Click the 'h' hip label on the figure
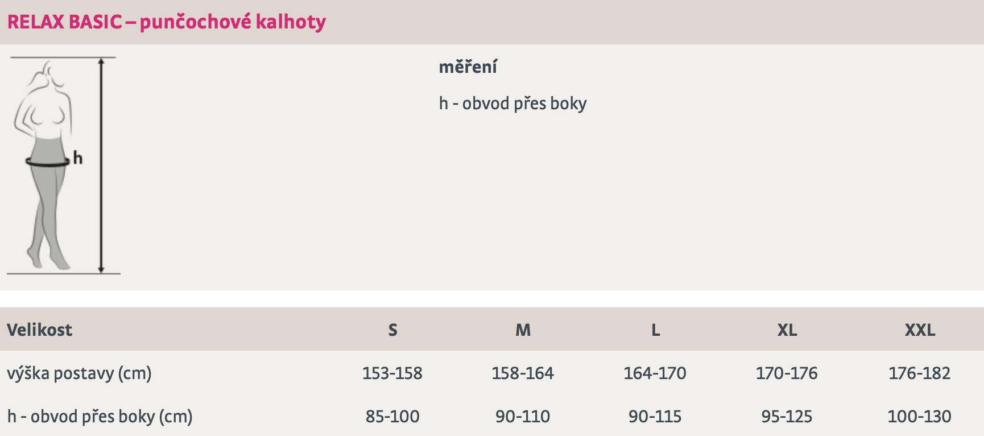The width and height of the screenshot is (984, 436). click(x=78, y=158)
